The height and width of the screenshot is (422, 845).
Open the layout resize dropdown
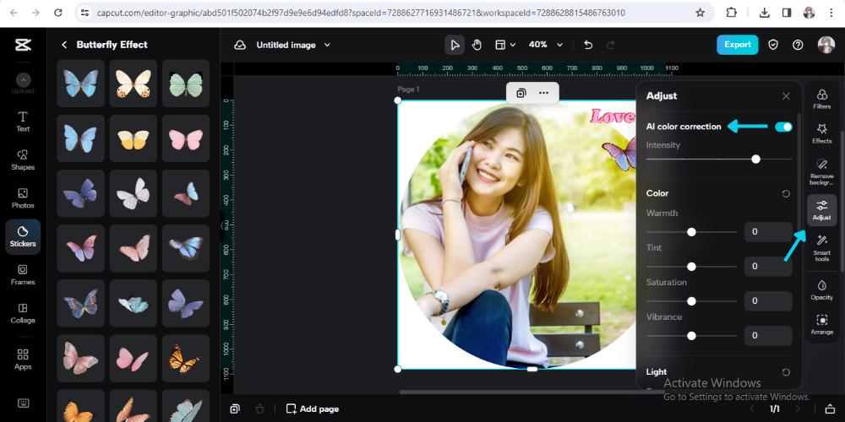coord(505,45)
